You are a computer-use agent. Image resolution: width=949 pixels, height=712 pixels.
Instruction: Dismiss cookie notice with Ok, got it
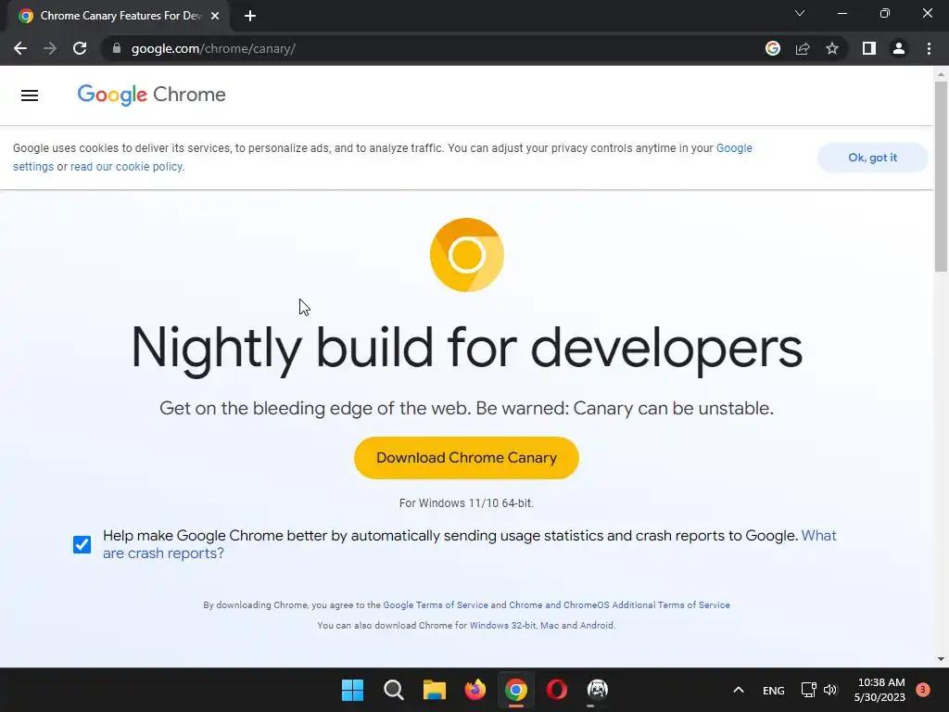(872, 158)
